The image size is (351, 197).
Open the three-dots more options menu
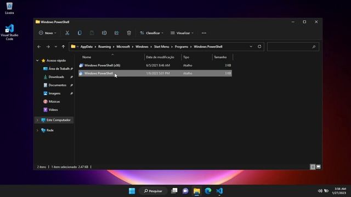204,33
